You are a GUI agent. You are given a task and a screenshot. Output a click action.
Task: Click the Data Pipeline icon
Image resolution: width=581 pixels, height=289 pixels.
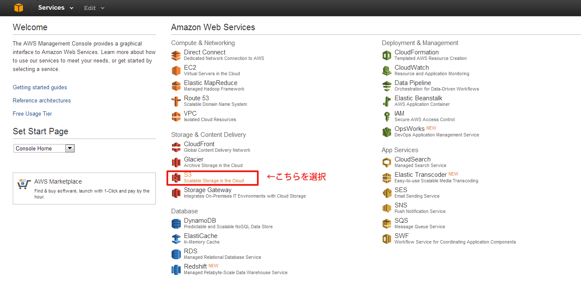coord(386,86)
